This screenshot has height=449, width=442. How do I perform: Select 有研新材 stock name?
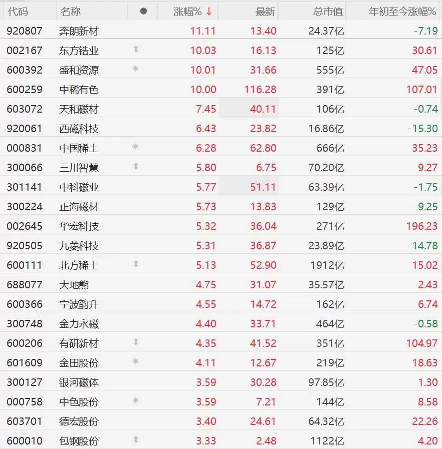pos(79,343)
